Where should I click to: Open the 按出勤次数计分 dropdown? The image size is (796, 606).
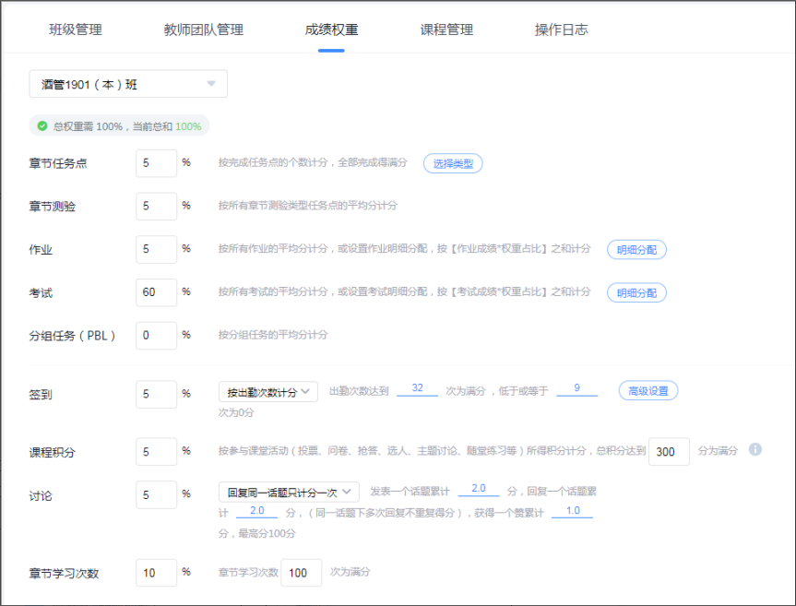pyautogui.click(x=268, y=392)
